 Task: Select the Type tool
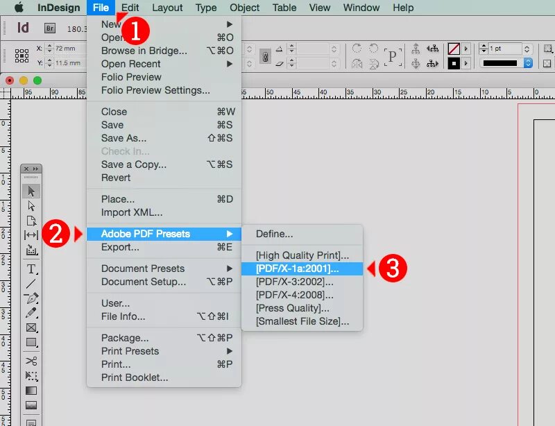(x=31, y=269)
